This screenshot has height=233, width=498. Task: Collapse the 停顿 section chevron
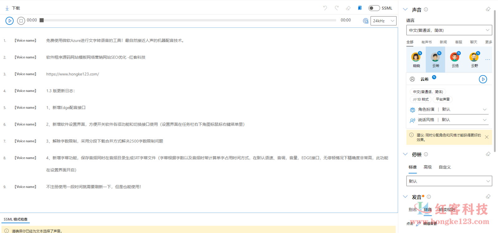tap(405, 154)
